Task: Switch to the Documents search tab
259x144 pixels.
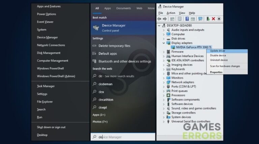Action: (x=123, y=8)
